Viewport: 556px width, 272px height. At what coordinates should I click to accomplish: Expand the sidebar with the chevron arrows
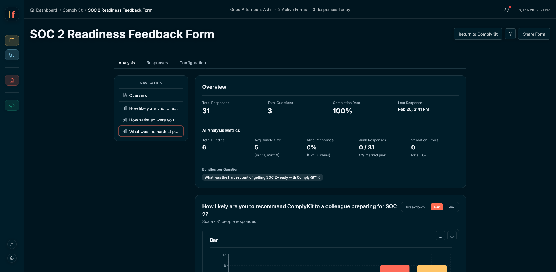12,244
